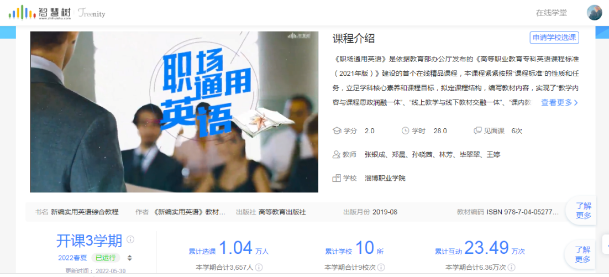Click the clock icon beside 学时

tap(405, 131)
